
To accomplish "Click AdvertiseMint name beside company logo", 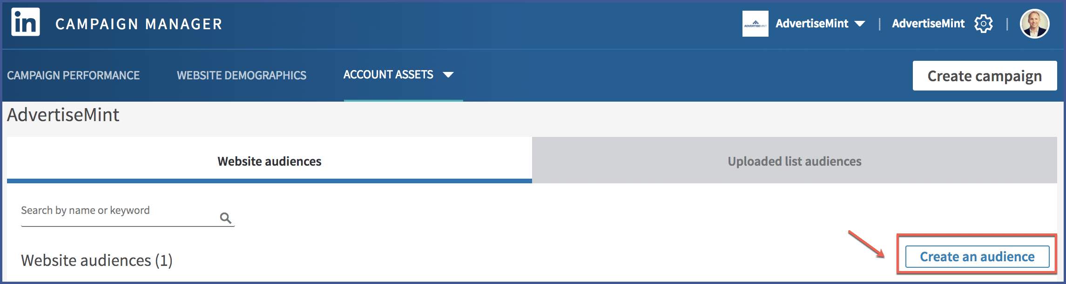I will click(x=812, y=24).
